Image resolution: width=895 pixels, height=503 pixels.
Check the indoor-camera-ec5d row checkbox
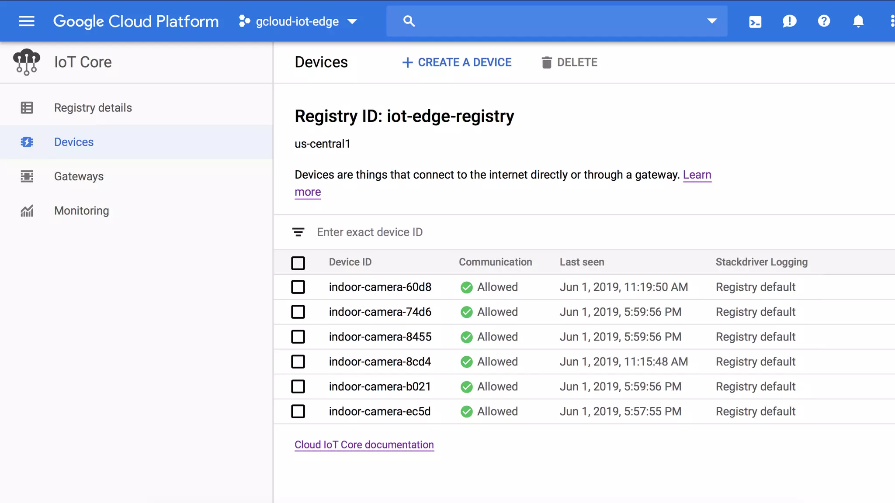298,412
